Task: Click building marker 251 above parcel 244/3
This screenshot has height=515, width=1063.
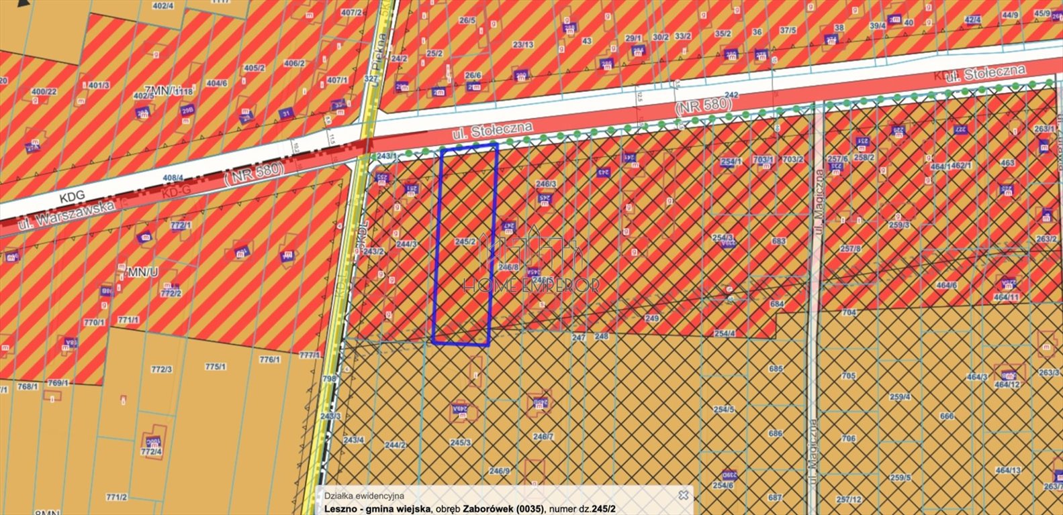Action: coord(411,190)
